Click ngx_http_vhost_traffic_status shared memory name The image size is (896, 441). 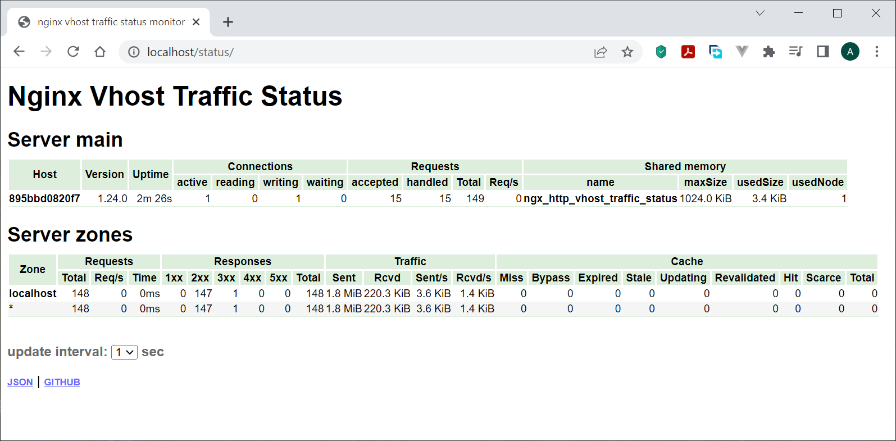click(x=601, y=198)
